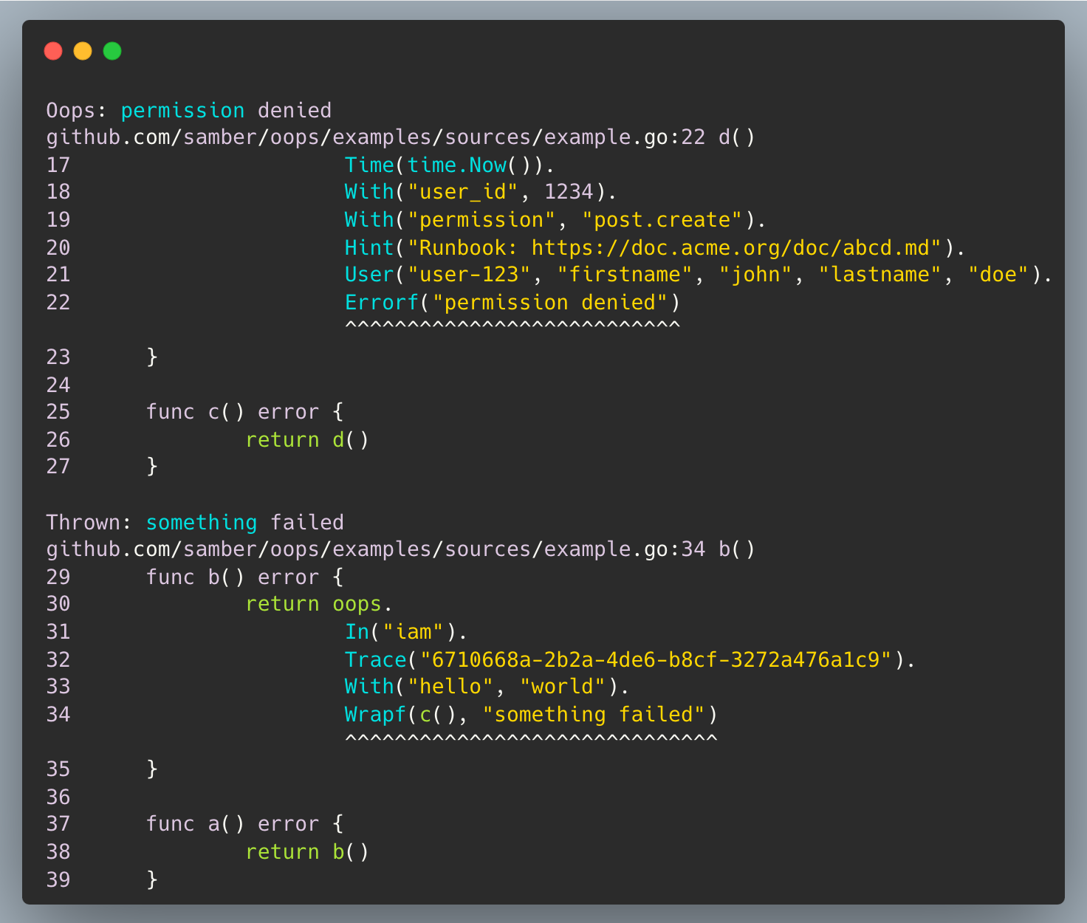Image resolution: width=1087 pixels, height=923 pixels.
Task: Click the Time(time.Now()) line 17
Action: (x=449, y=165)
